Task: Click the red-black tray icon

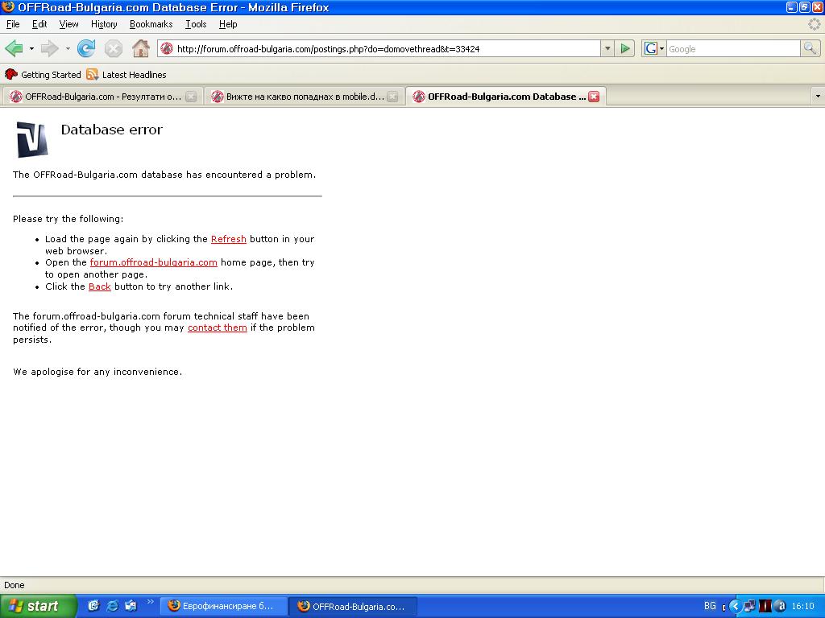Action: pos(765,607)
